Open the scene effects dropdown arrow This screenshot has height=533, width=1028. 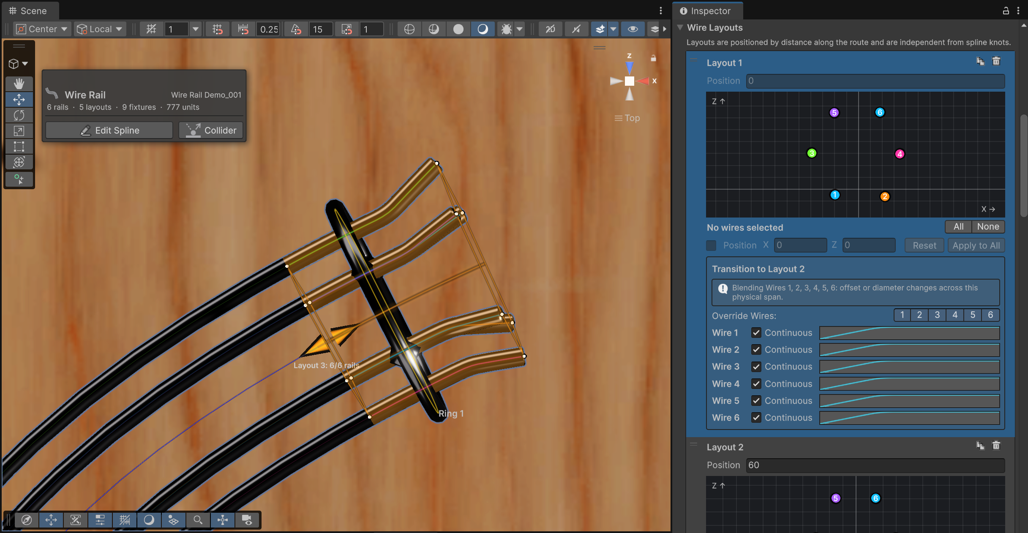613,29
